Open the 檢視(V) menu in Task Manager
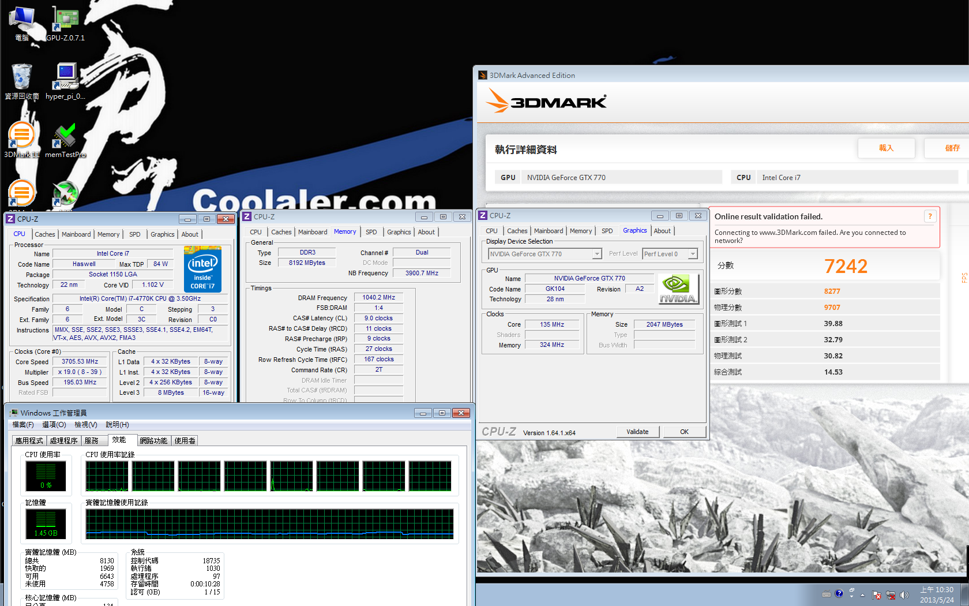969x606 pixels. (86, 425)
